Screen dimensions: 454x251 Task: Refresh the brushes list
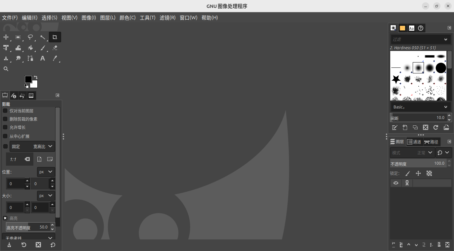click(x=436, y=127)
